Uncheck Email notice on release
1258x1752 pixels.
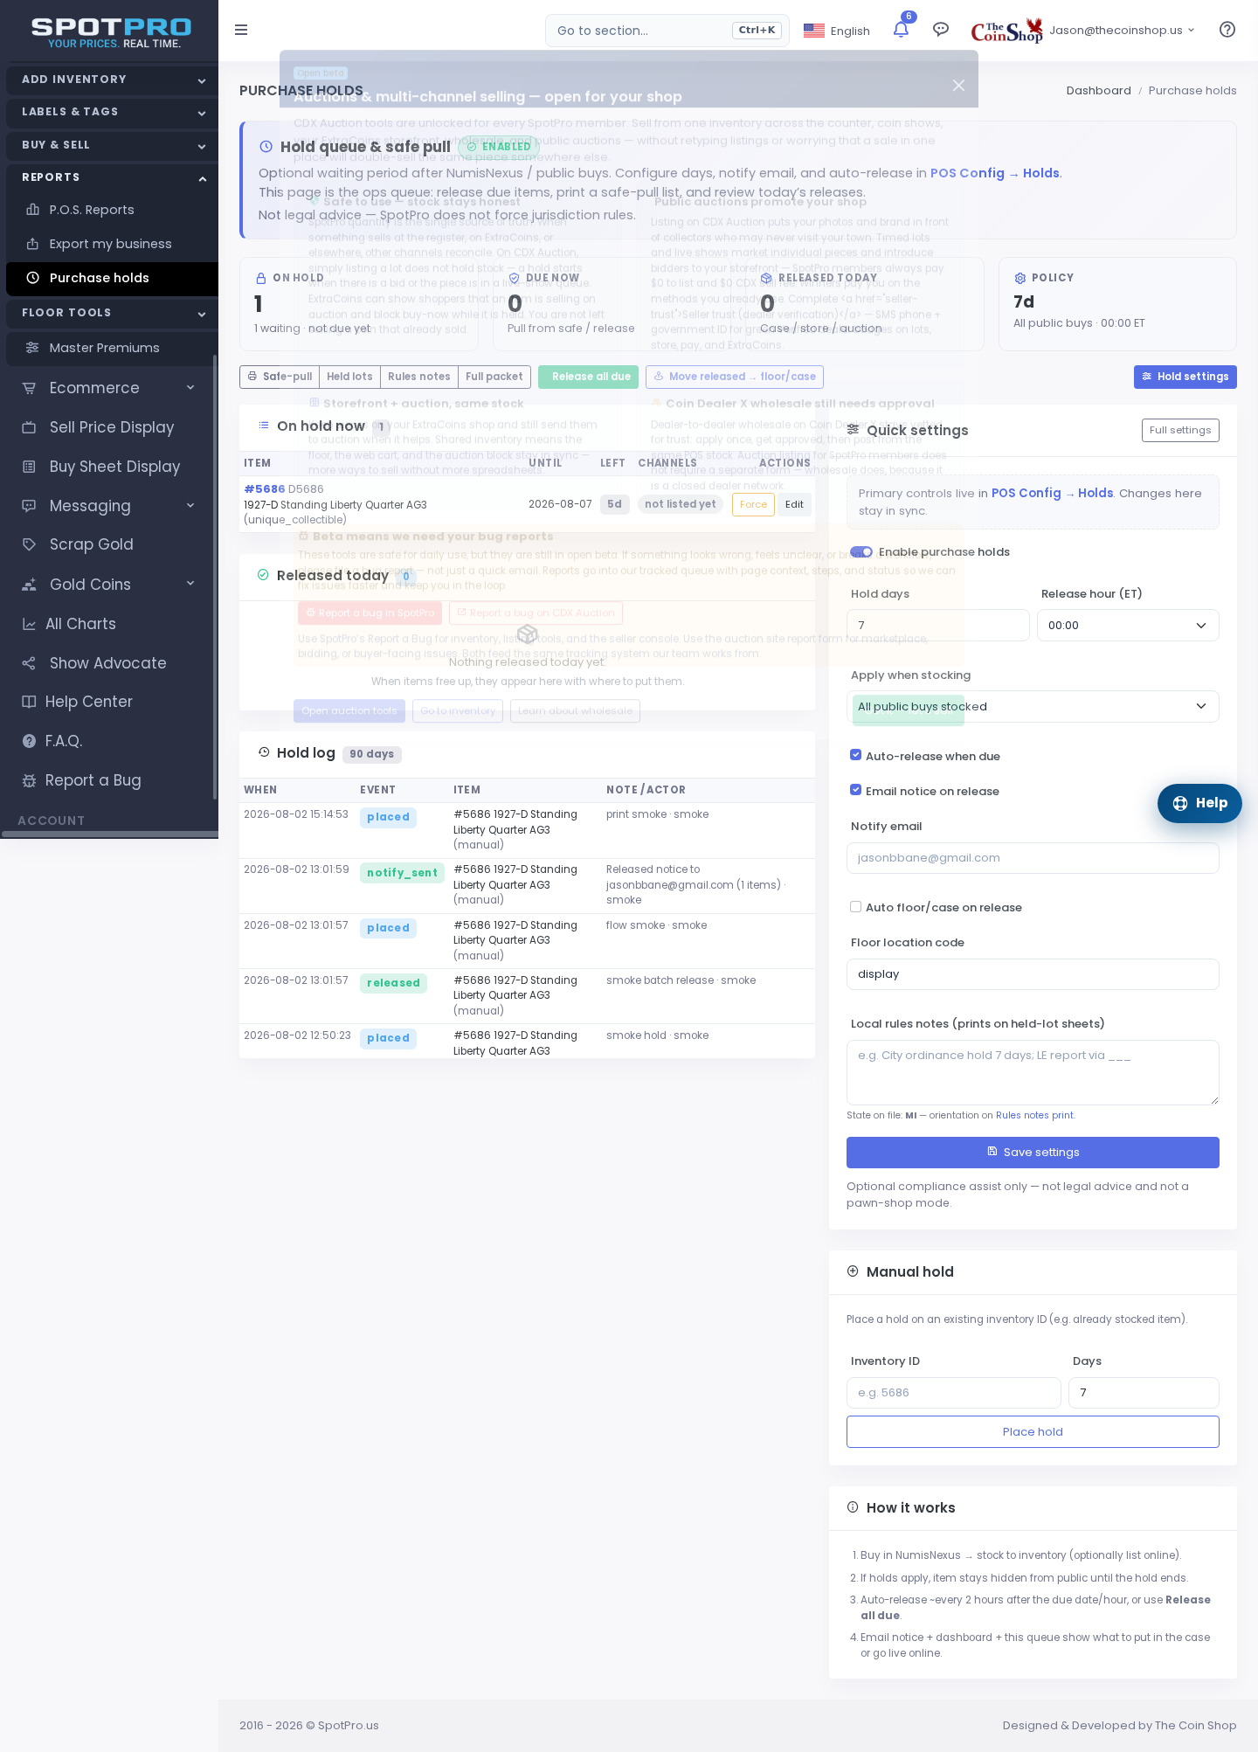click(x=856, y=790)
